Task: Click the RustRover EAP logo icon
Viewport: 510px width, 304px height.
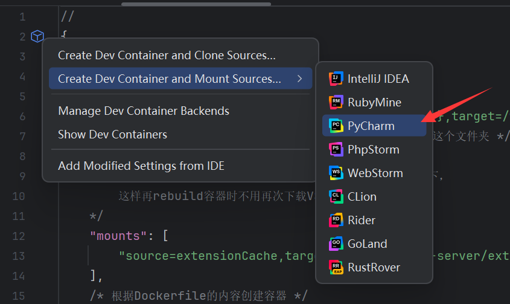Action: (x=336, y=267)
